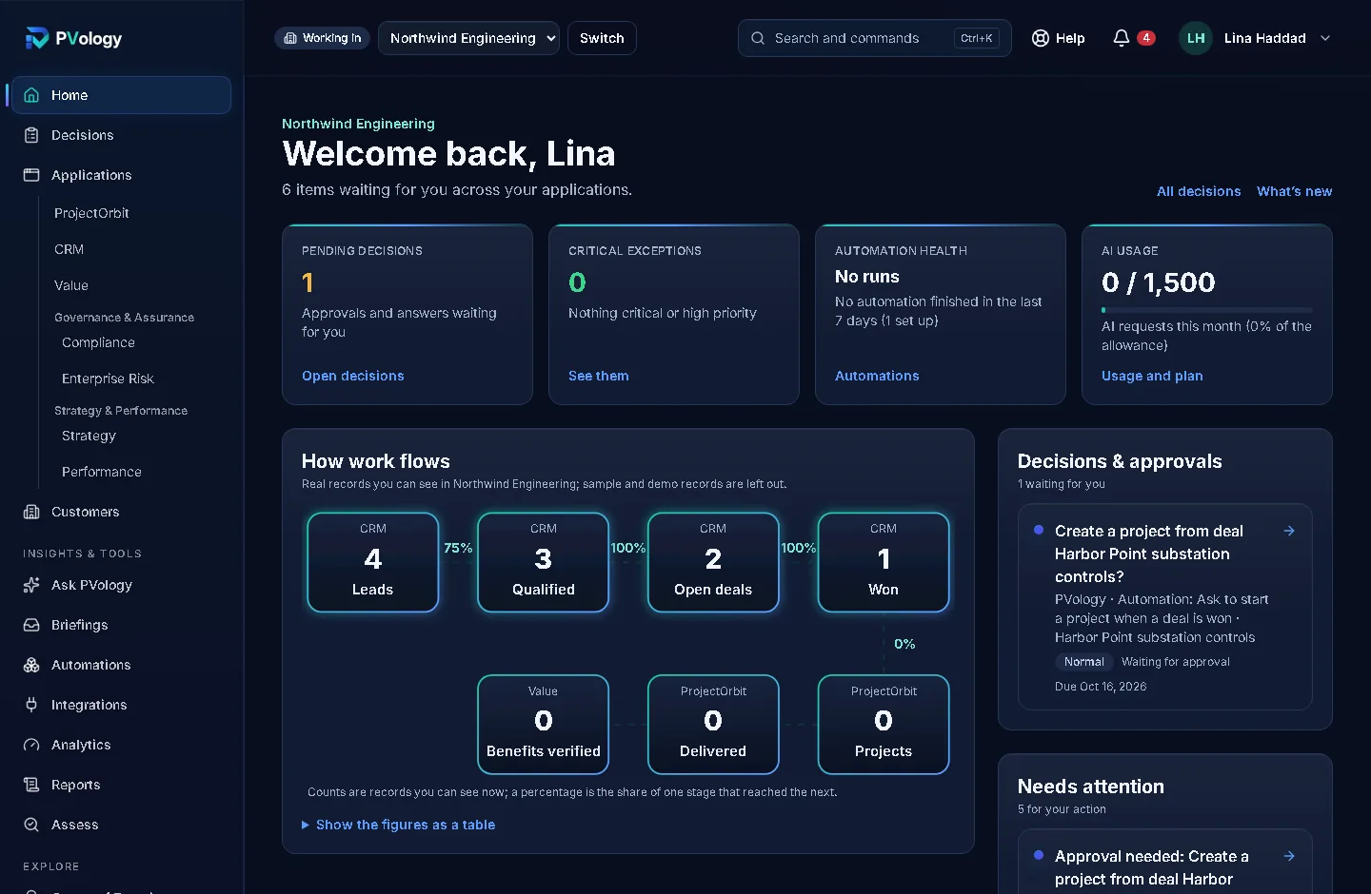Click See them under Critical Exceptions
Screen dimensions: 1371x894
(598, 376)
